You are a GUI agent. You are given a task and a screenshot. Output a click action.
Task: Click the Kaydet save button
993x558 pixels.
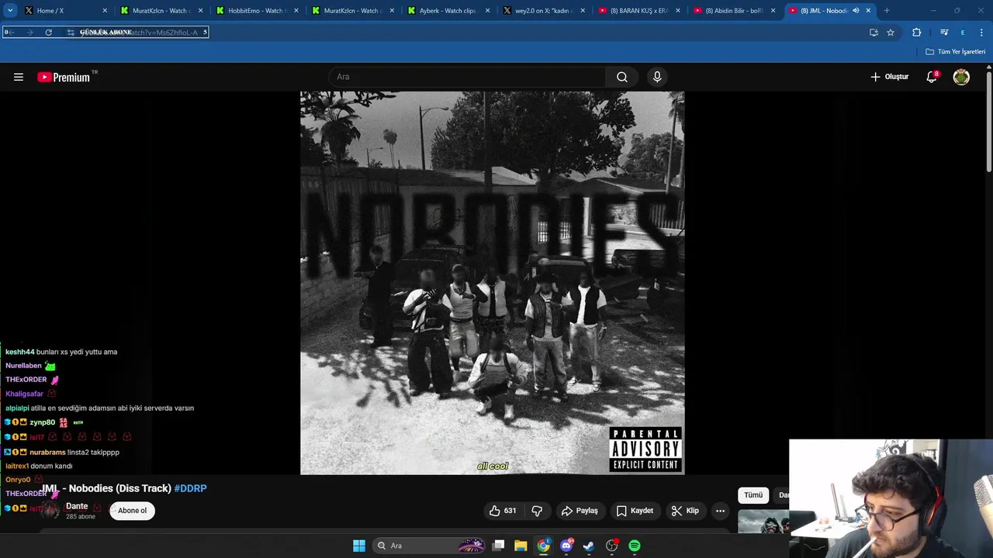point(635,511)
